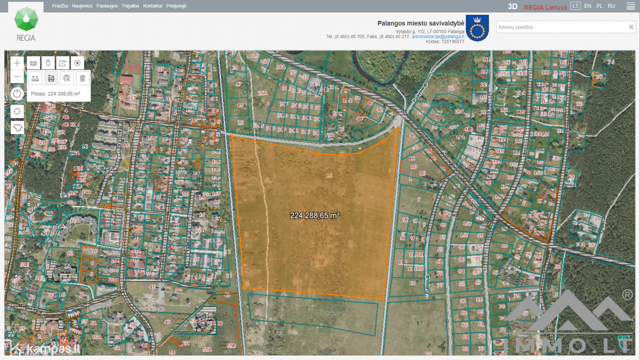Click the administracija@palanga.lt email link
The image size is (640, 360).
coord(438,37)
